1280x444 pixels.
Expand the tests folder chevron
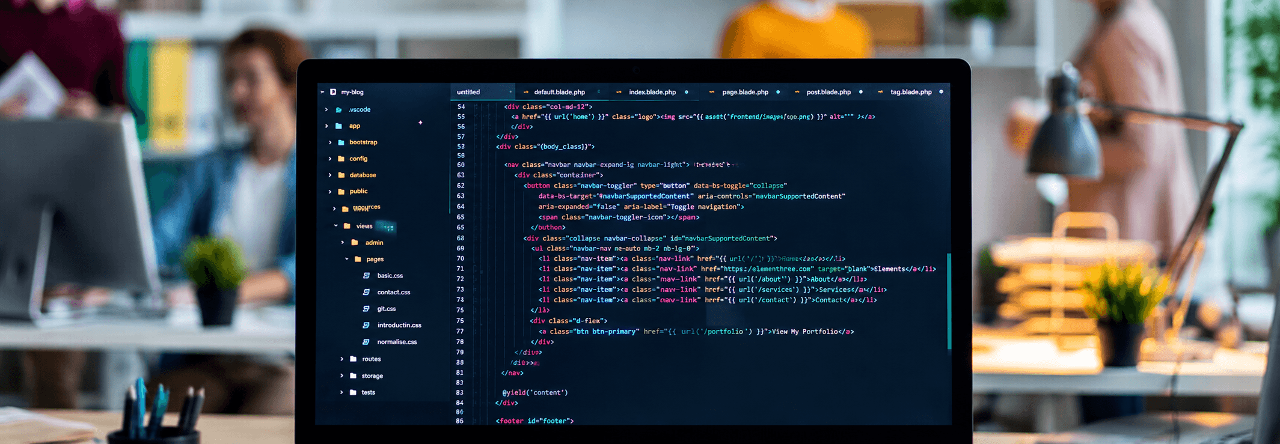(x=342, y=392)
